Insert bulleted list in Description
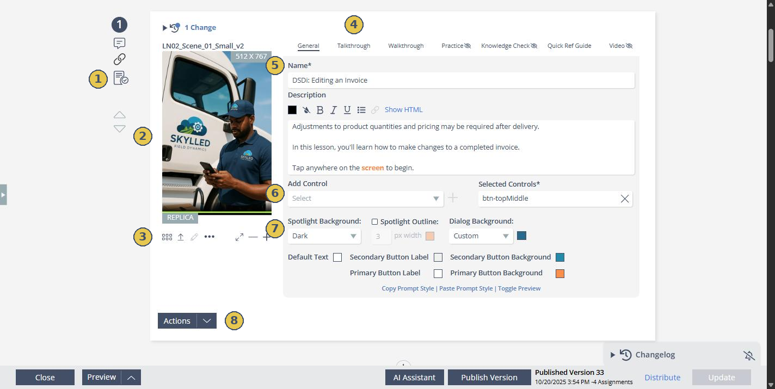775x389 pixels. coord(361,110)
